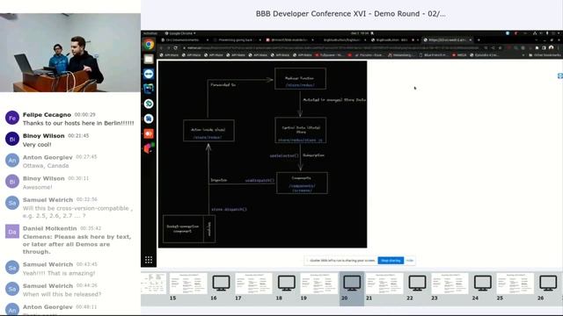Switch to the 'Preventing going back' tab

[x=236, y=39]
